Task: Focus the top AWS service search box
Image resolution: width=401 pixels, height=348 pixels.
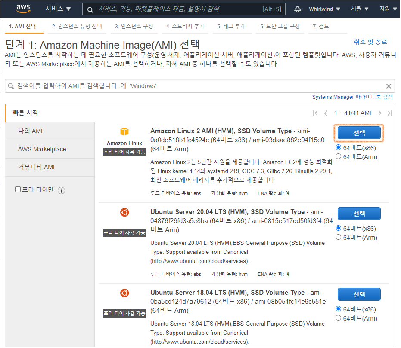Action: tap(183, 9)
